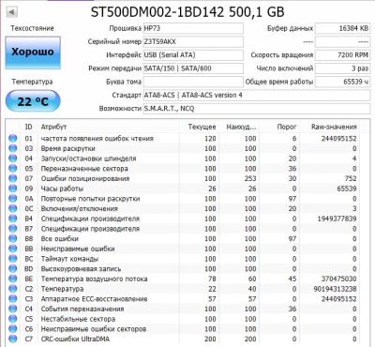Click the serial number field Z3TS9AKX
This screenshot has width=375, height=347.
(193, 41)
